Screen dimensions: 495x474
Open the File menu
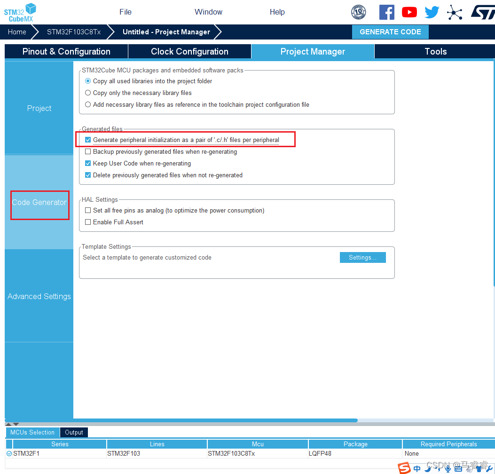(126, 12)
